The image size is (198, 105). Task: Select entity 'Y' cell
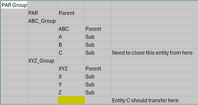(71, 84)
